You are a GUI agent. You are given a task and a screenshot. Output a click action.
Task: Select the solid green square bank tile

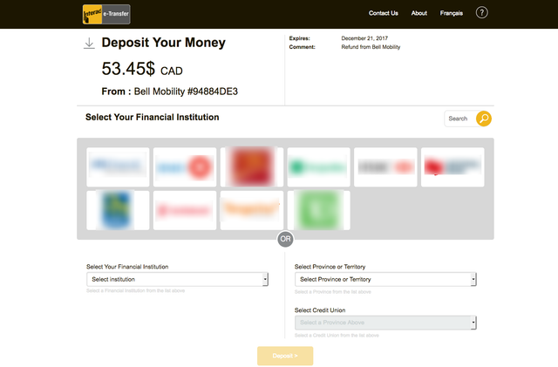point(319,210)
